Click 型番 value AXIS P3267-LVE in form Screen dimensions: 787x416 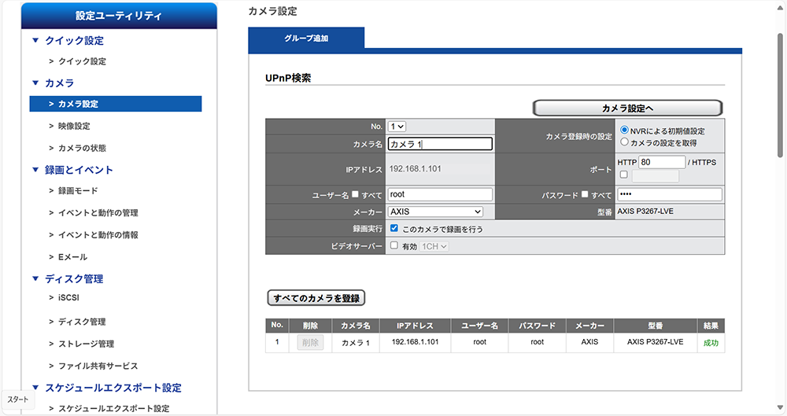pyautogui.click(x=645, y=212)
